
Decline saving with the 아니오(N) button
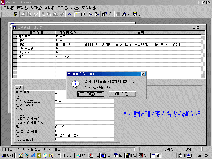coord(122,94)
